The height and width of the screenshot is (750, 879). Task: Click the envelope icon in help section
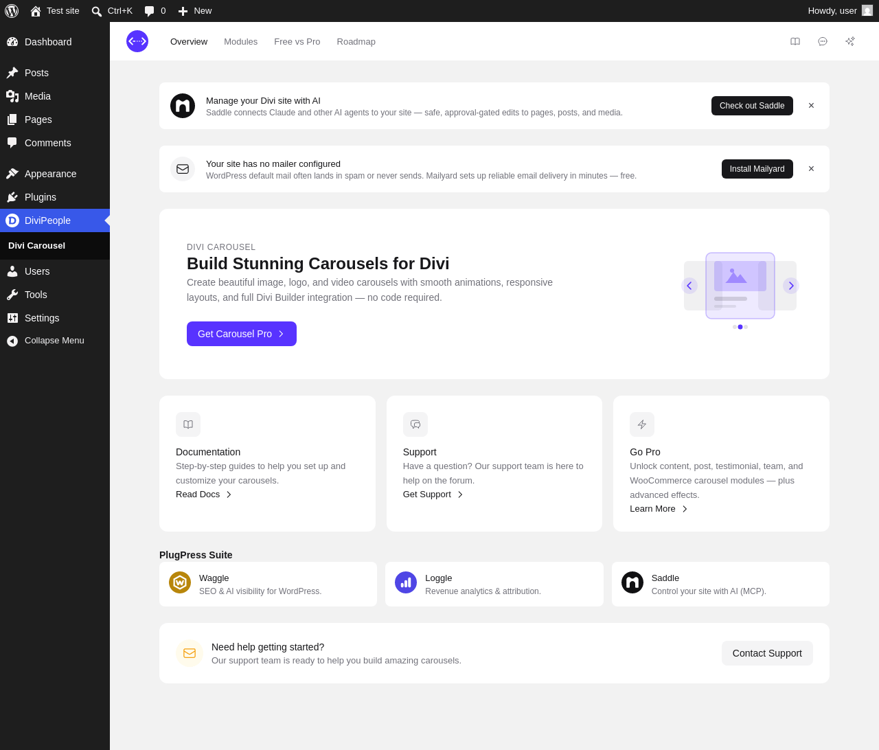coord(190,653)
